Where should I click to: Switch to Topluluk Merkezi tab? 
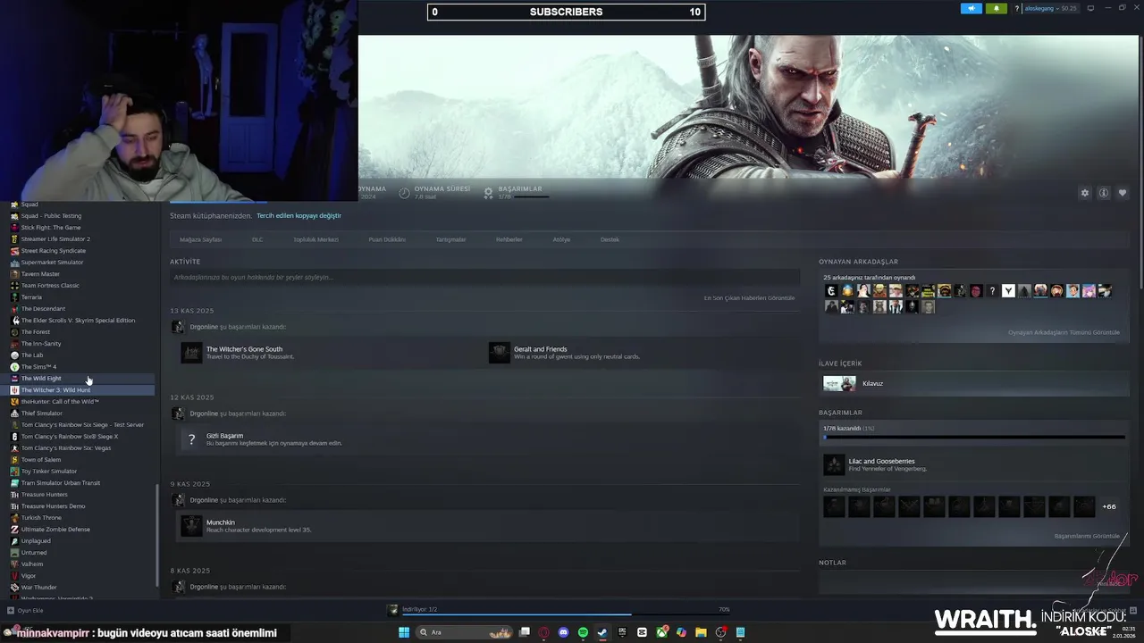315,239
